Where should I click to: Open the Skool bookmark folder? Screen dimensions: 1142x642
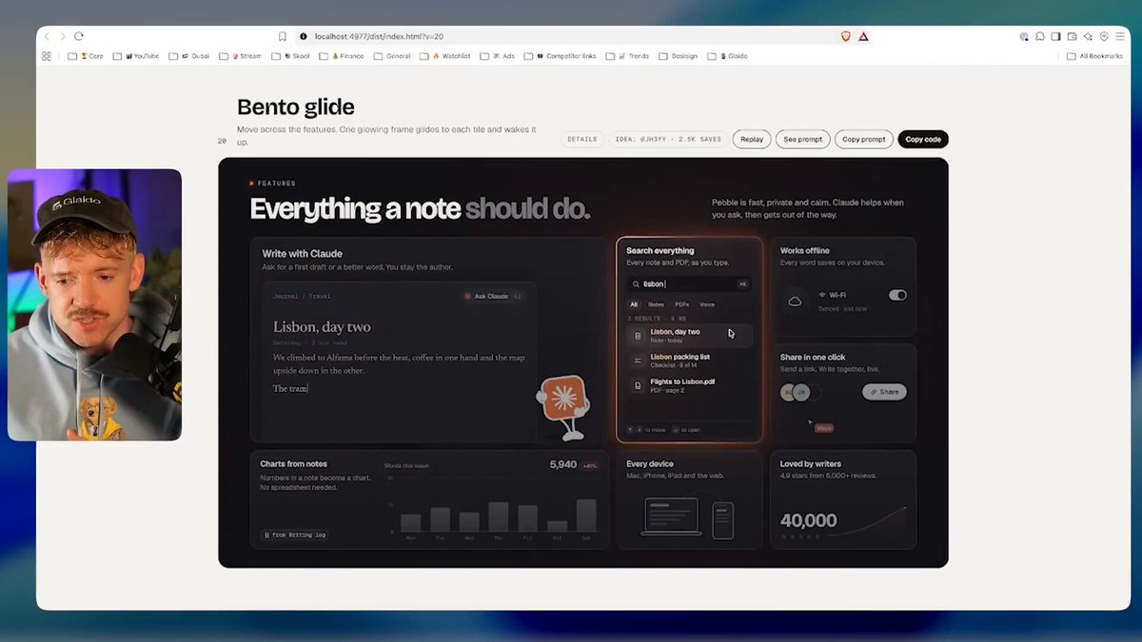(x=290, y=56)
